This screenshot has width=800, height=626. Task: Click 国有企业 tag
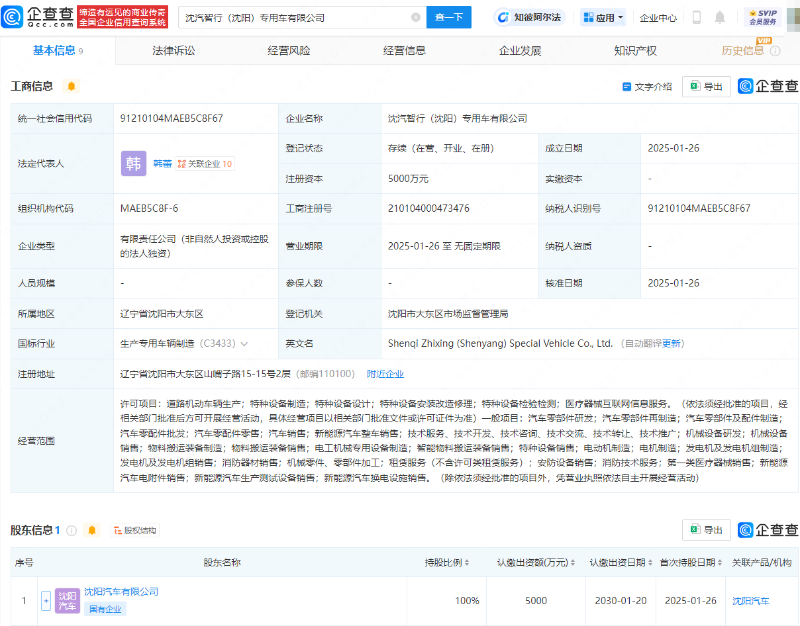click(105, 609)
